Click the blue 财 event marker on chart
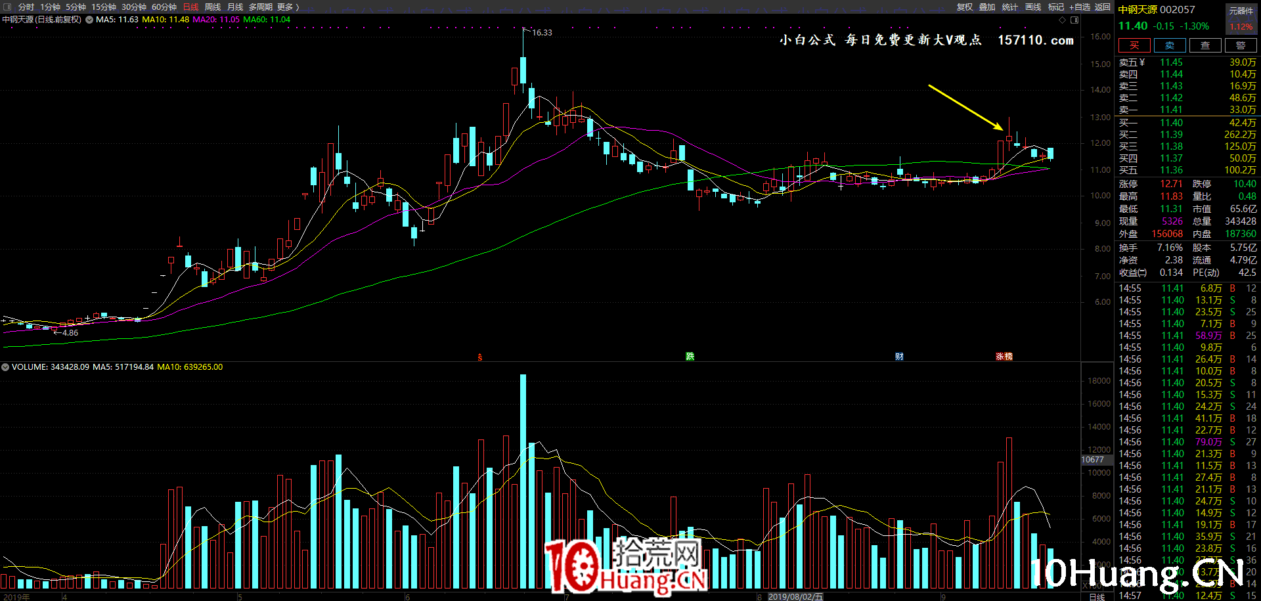The width and height of the screenshot is (1261, 601). point(899,356)
